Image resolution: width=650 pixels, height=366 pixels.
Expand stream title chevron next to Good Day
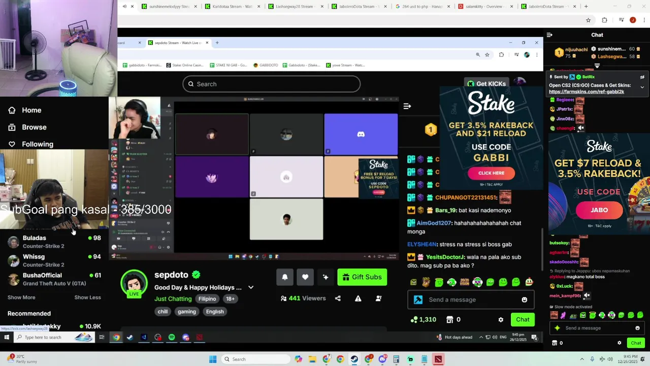pos(251,288)
